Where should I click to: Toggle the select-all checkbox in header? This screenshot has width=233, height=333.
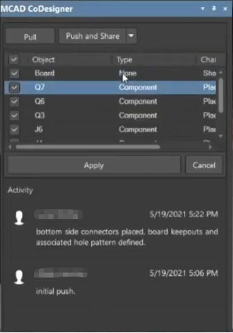click(x=14, y=60)
